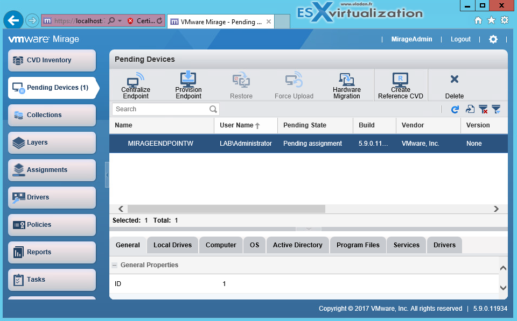Click the Build column header
The width and height of the screenshot is (517, 321).
pyautogui.click(x=375, y=125)
